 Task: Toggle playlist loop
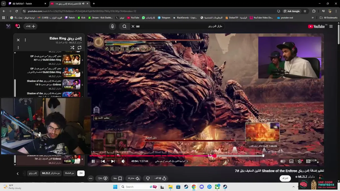[x=79, y=48]
